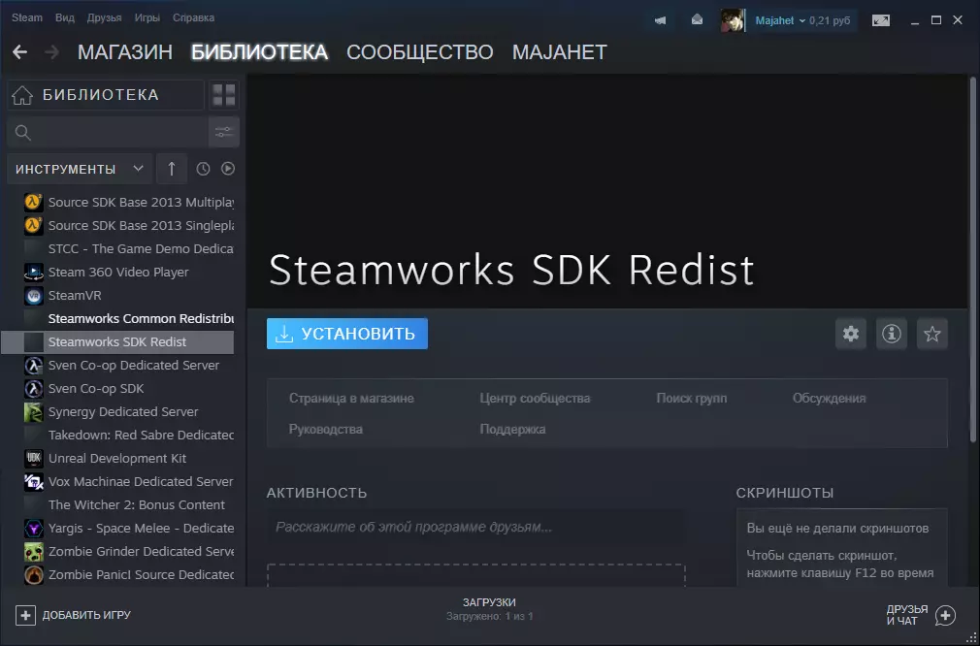Add Steamworks SDK Redist to favorites star
The image size is (980, 646).
tap(931, 334)
